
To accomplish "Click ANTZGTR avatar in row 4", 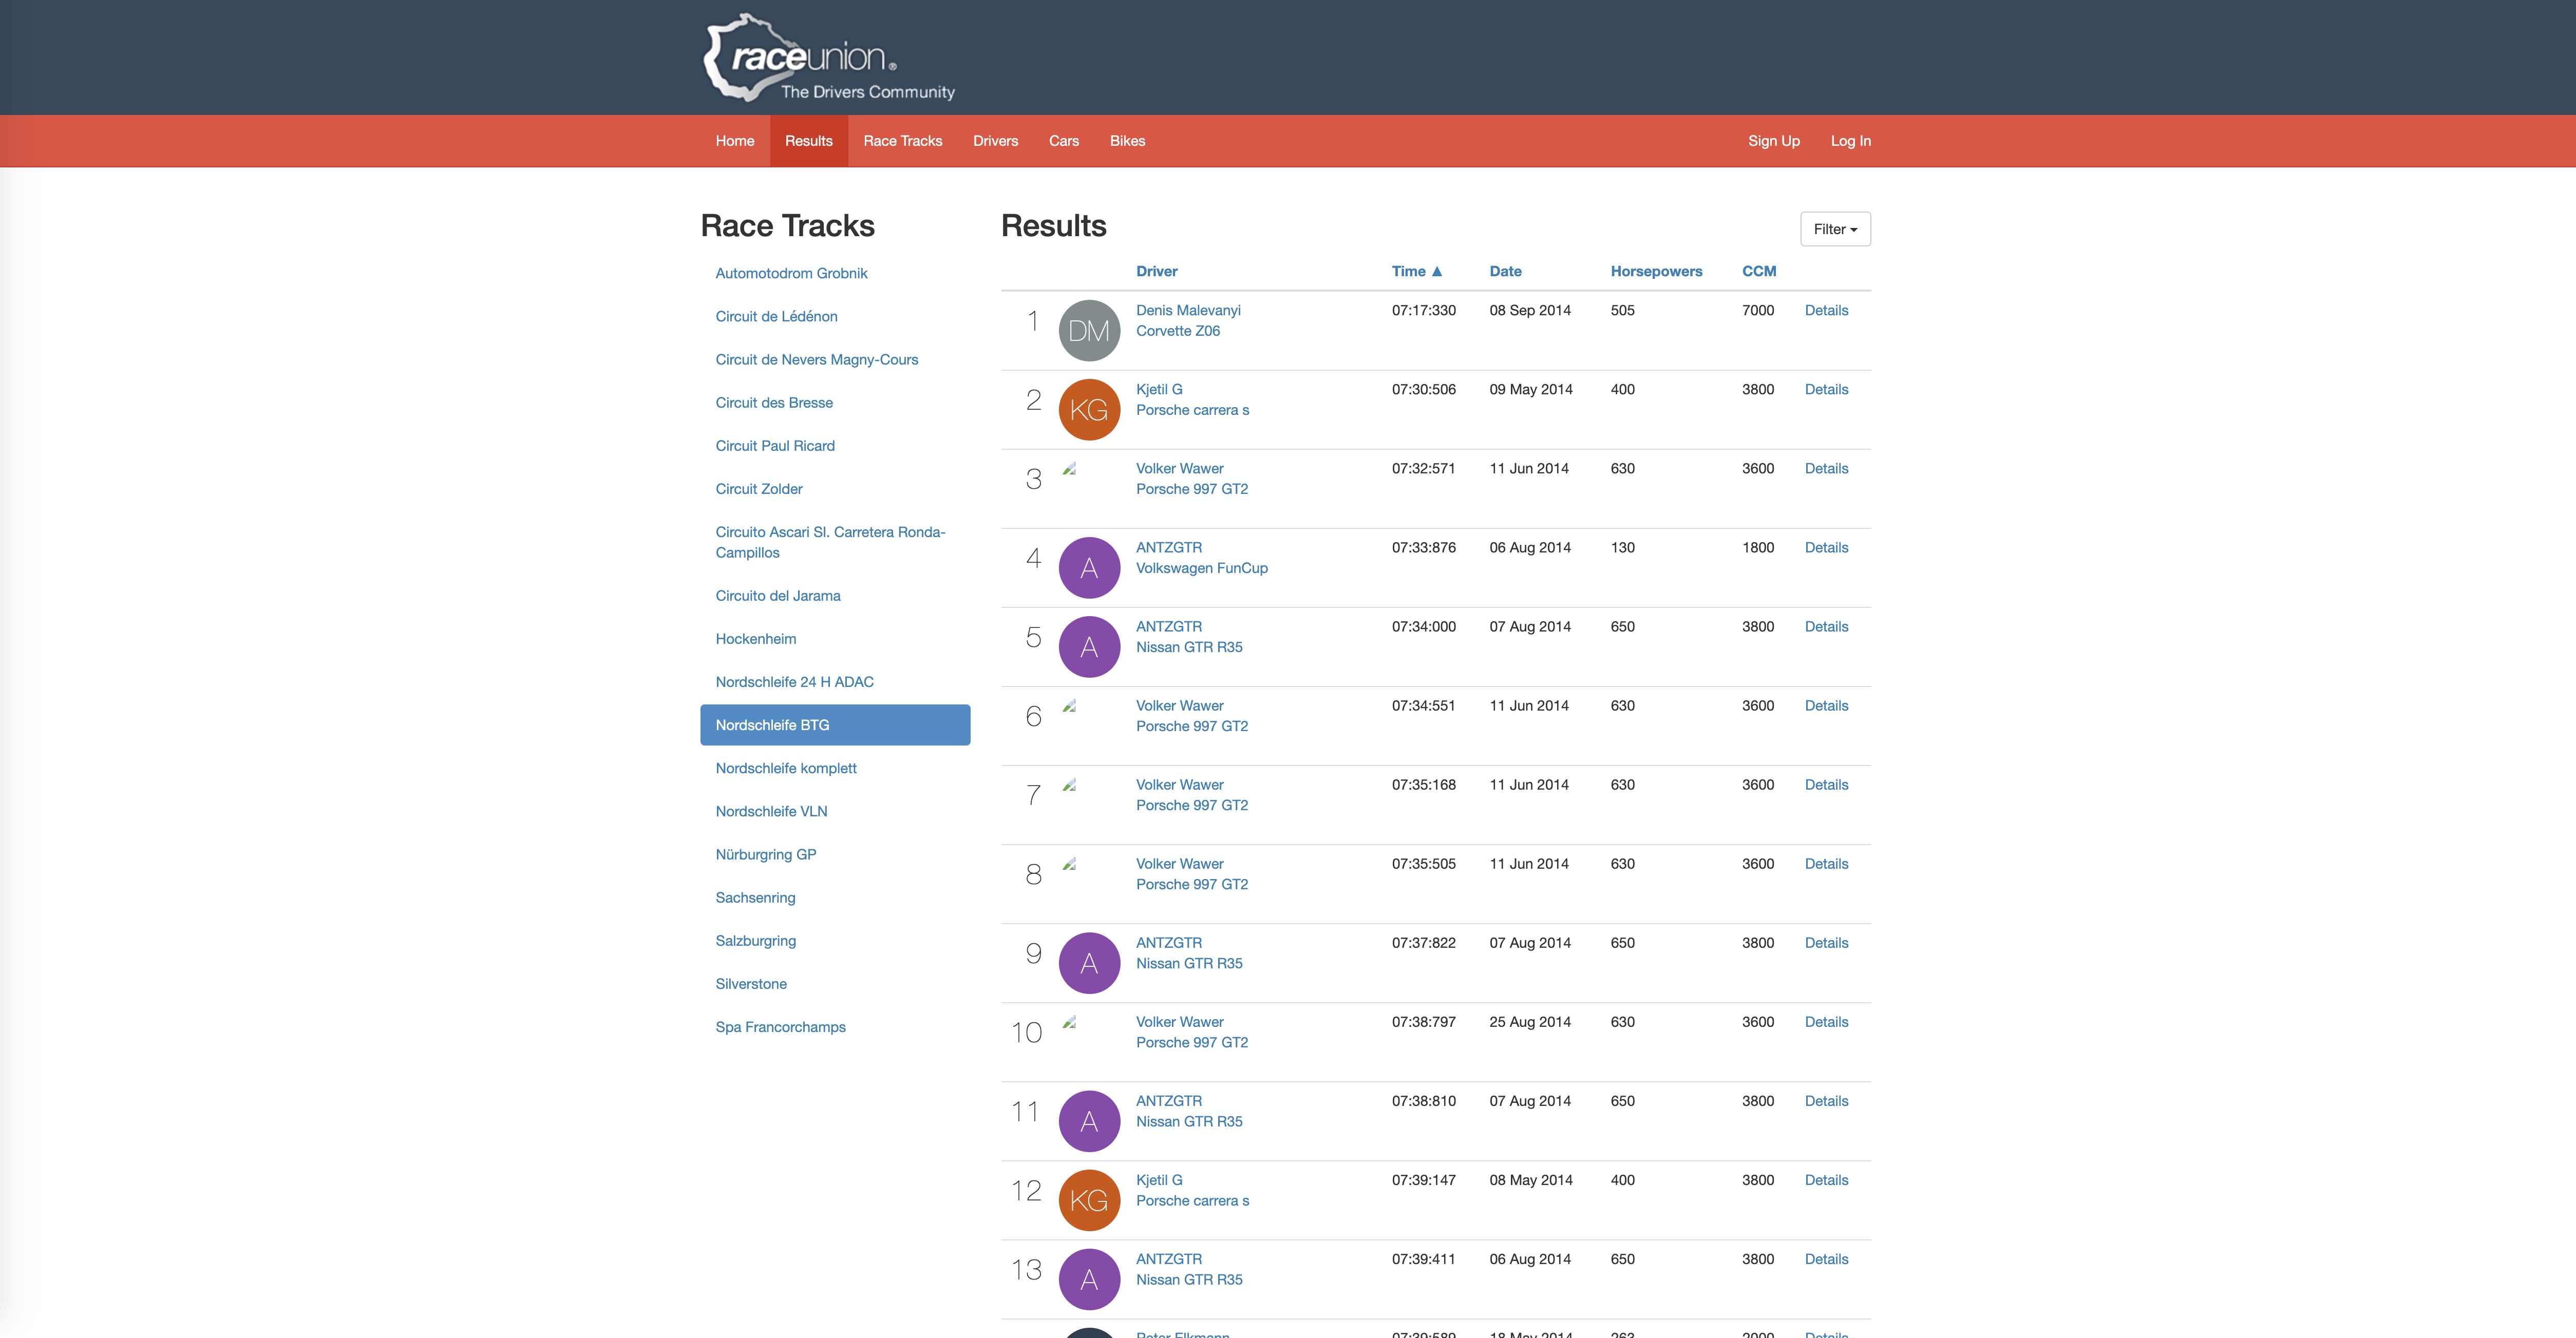I will pos(1089,568).
